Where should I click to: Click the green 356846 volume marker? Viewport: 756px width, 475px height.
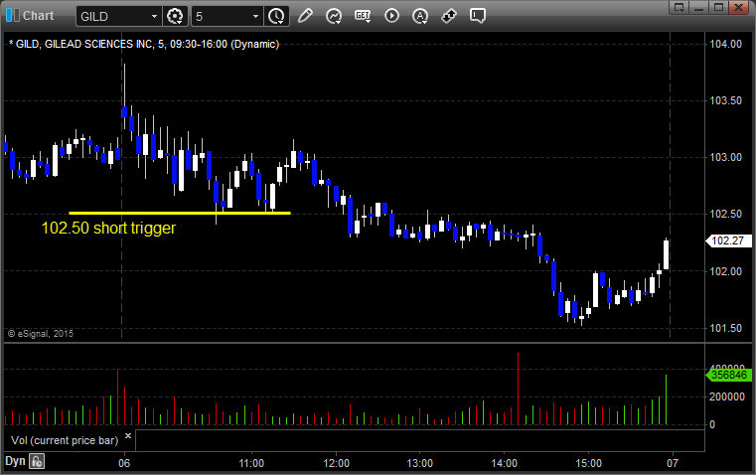tap(728, 375)
